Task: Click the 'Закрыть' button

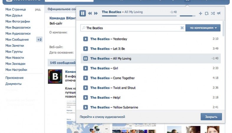Action: (x=211, y=117)
